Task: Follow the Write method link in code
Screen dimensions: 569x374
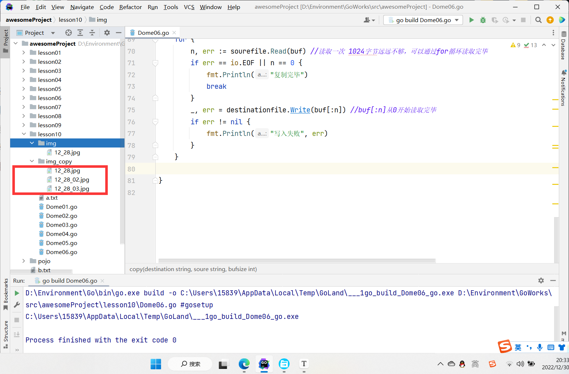Action: point(300,110)
